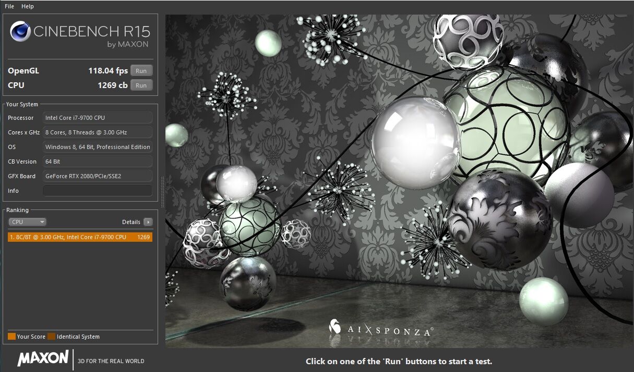The width and height of the screenshot is (634, 372).
Task: Run the CPU benchmark test
Action: [141, 85]
